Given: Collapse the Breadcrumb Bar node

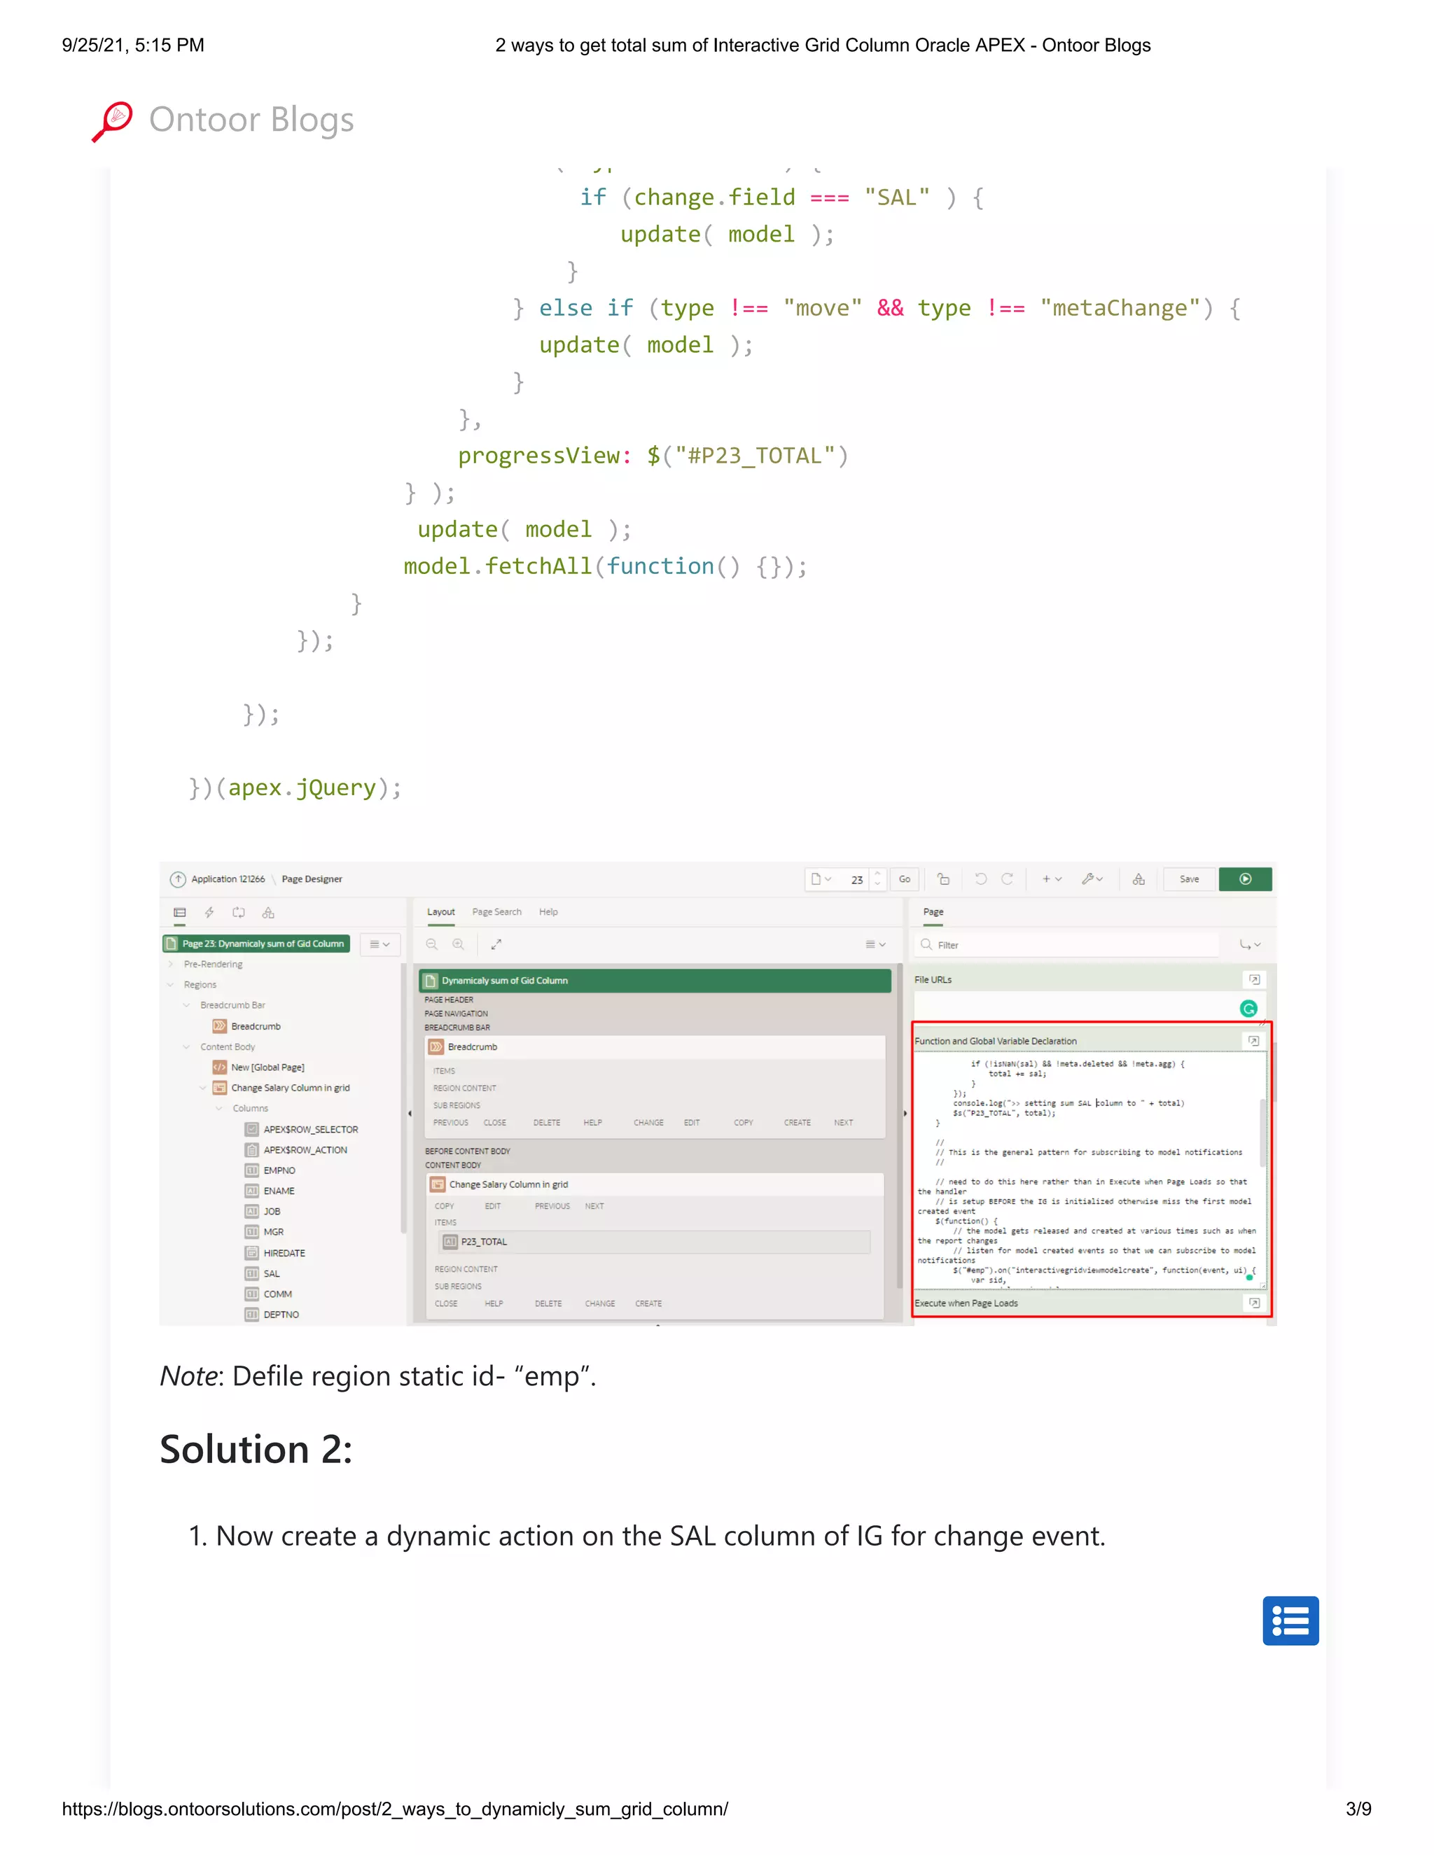Looking at the screenshot, I should [x=187, y=1004].
